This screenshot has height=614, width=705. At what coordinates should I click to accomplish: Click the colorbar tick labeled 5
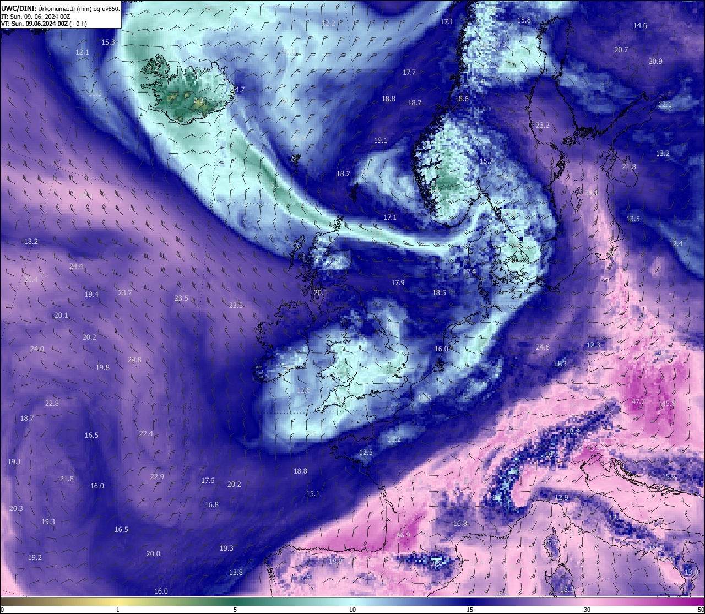click(235, 610)
